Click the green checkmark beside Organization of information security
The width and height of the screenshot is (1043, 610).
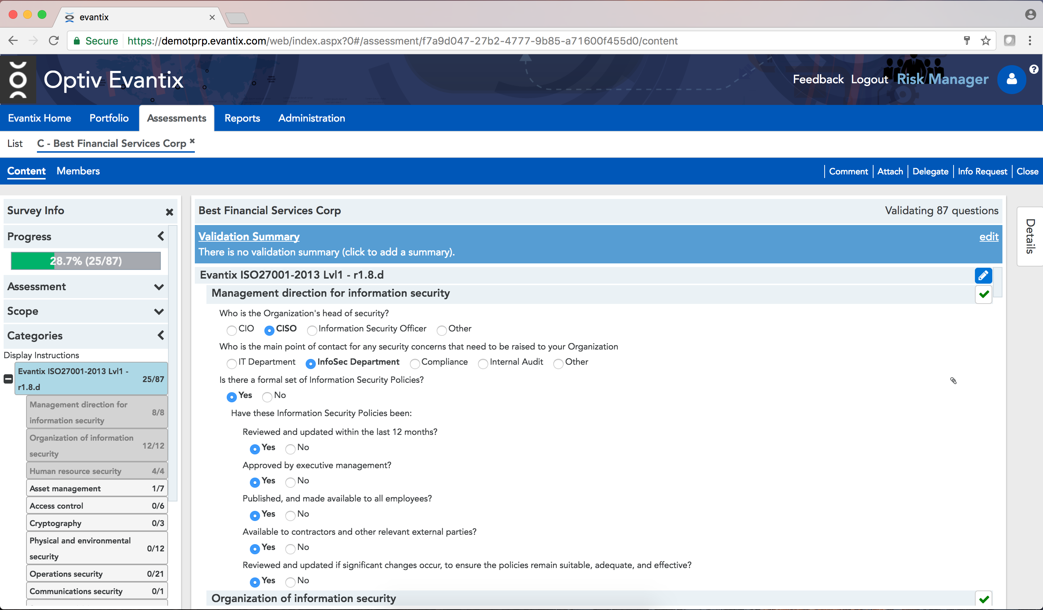click(x=983, y=599)
